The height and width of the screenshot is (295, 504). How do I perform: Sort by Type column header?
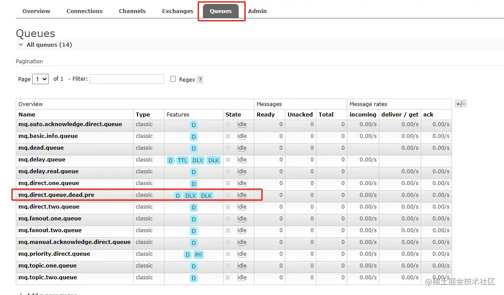click(143, 114)
